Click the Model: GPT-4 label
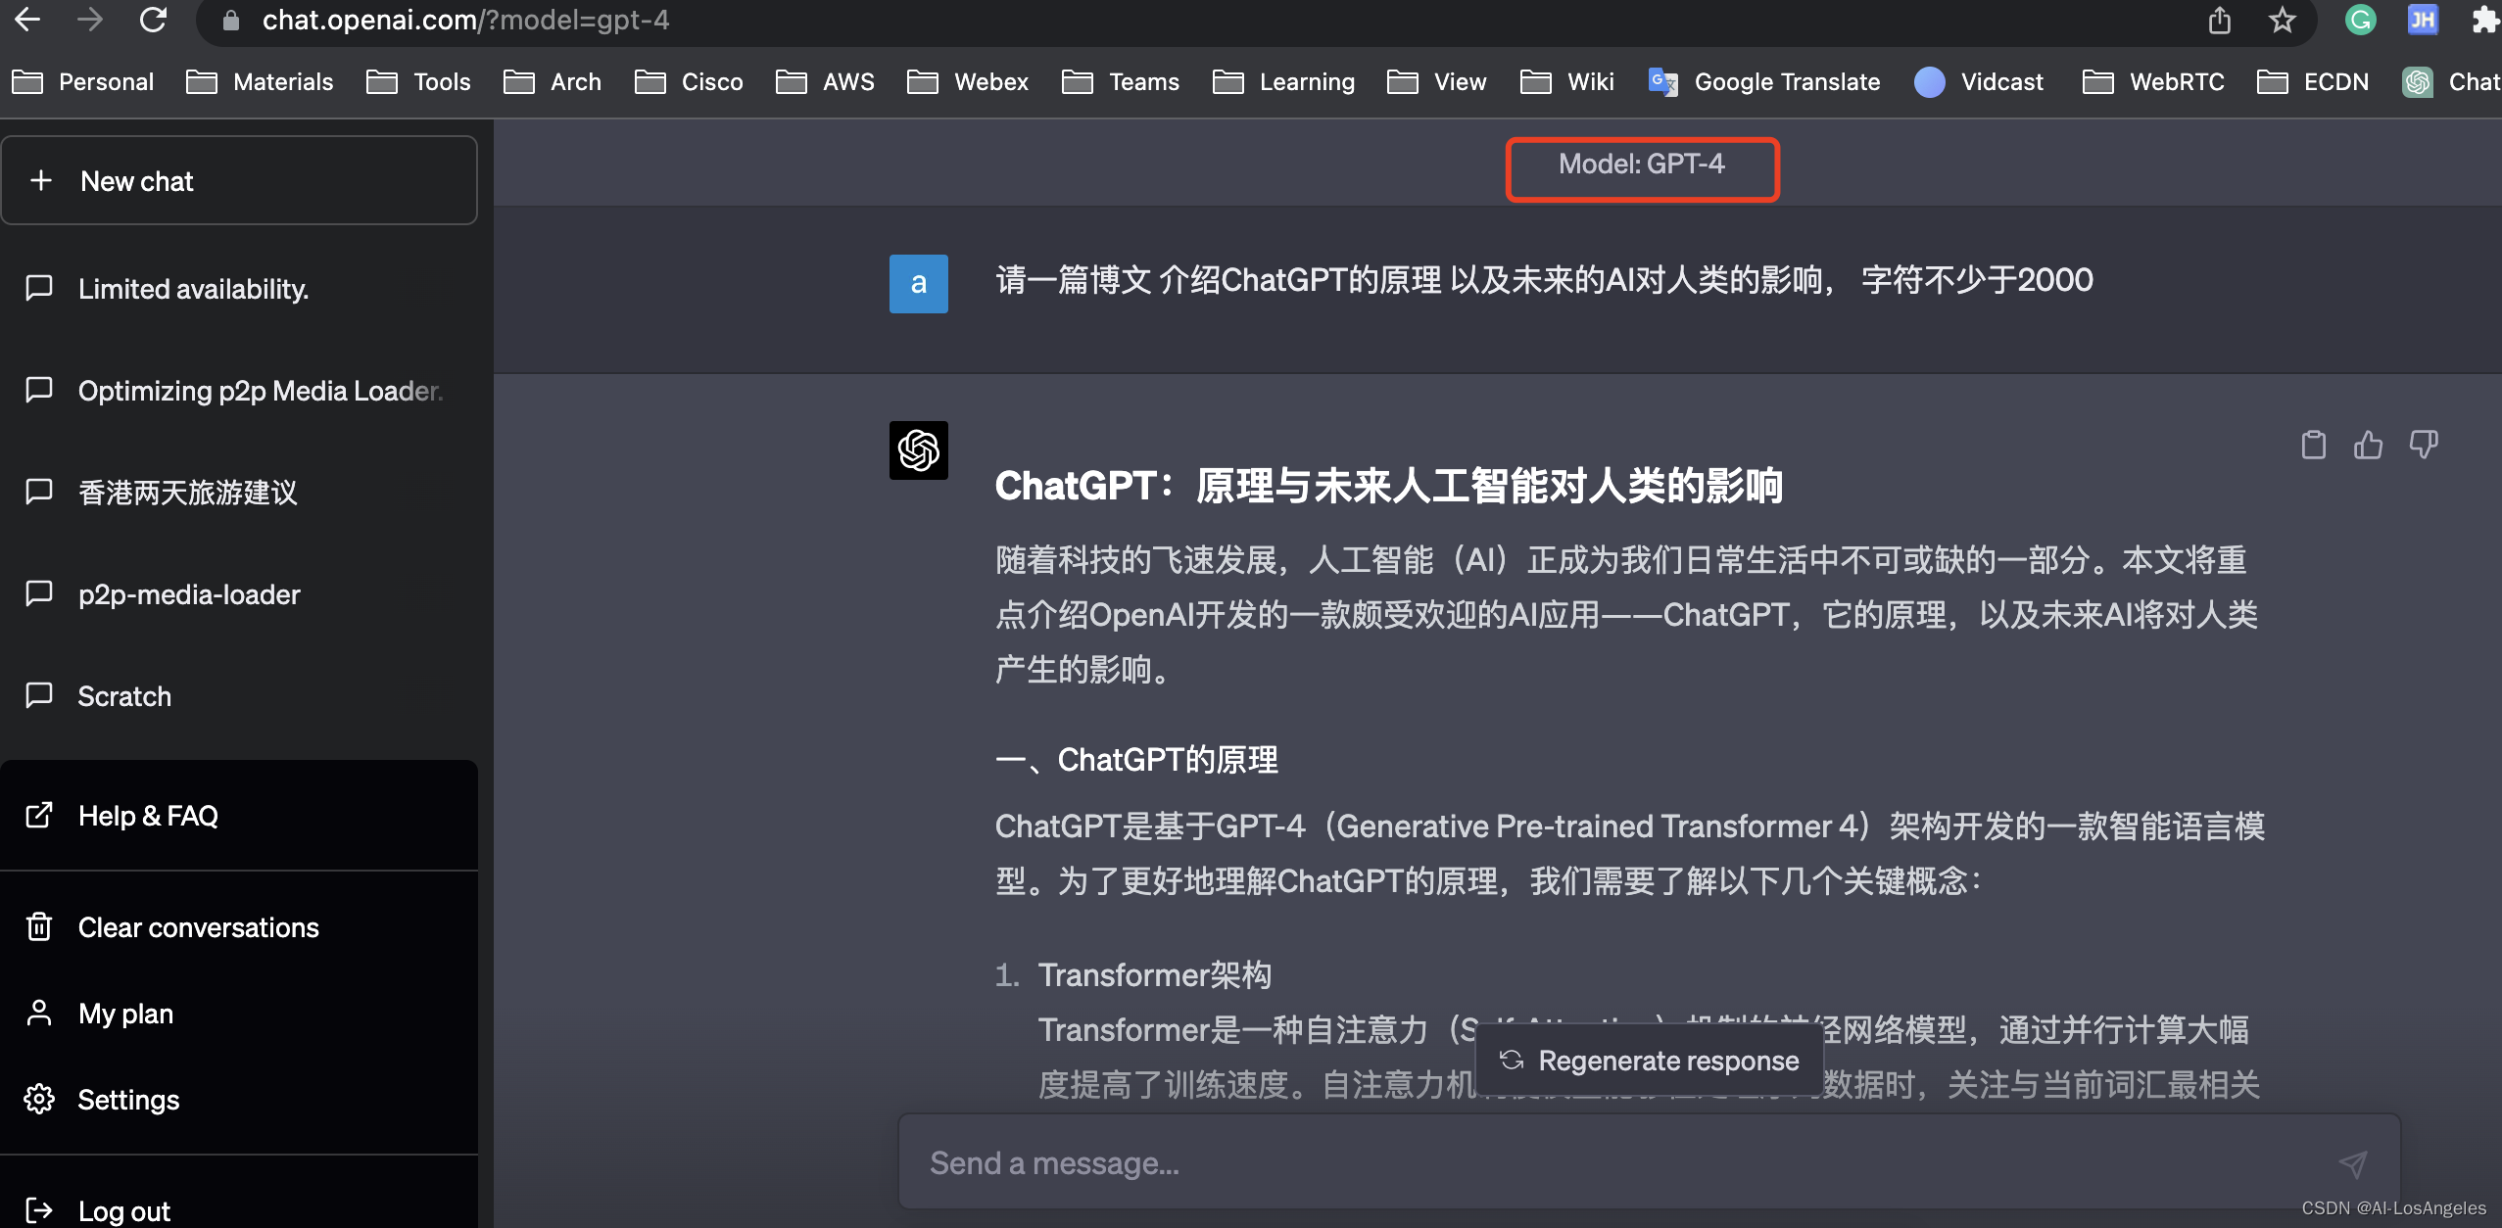2502x1228 pixels. point(1642,165)
